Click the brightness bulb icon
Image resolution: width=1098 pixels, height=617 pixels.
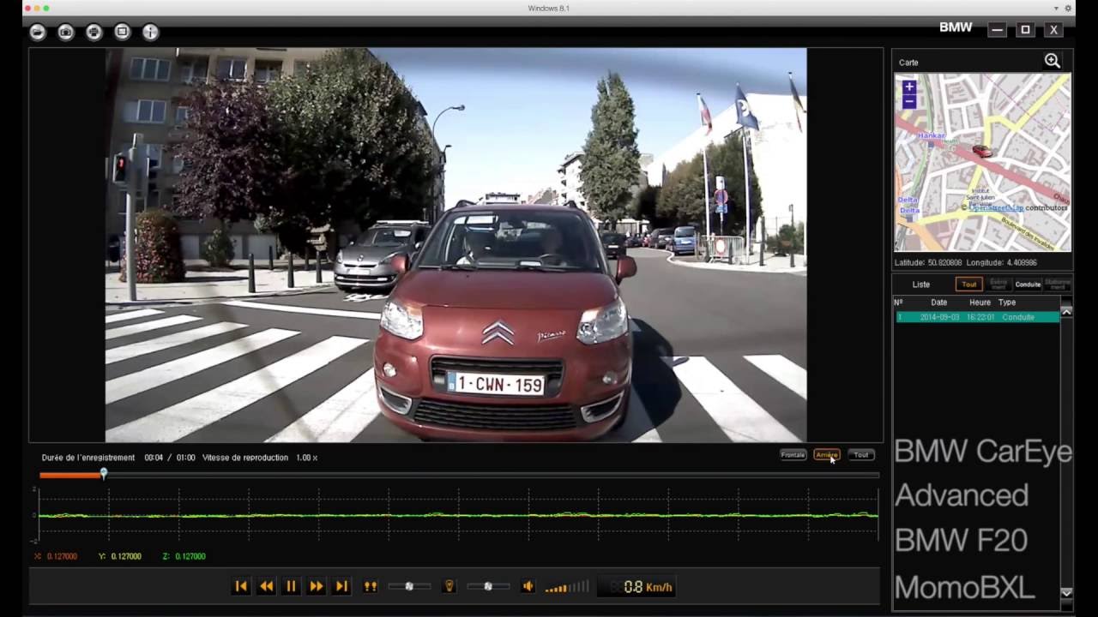448,586
